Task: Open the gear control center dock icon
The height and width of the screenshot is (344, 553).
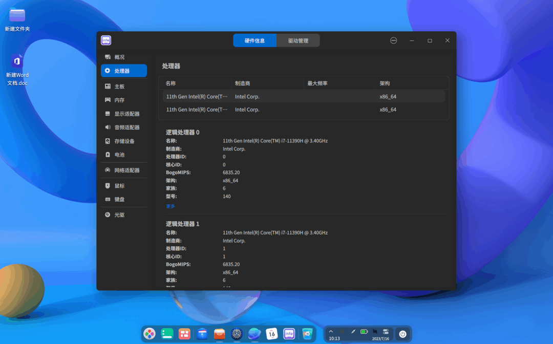Action: point(237,334)
